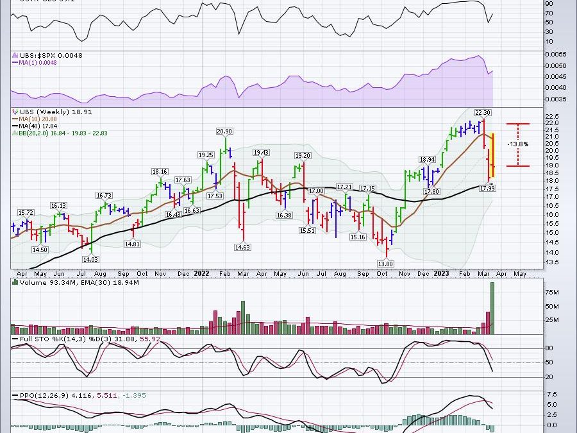The image size is (577, 433).
Task: Click the 13.80 low price label
Action: (x=385, y=264)
